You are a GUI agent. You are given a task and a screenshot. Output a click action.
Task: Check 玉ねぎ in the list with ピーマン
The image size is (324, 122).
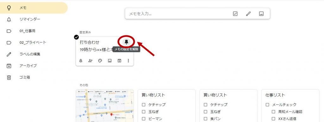coord(144,112)
